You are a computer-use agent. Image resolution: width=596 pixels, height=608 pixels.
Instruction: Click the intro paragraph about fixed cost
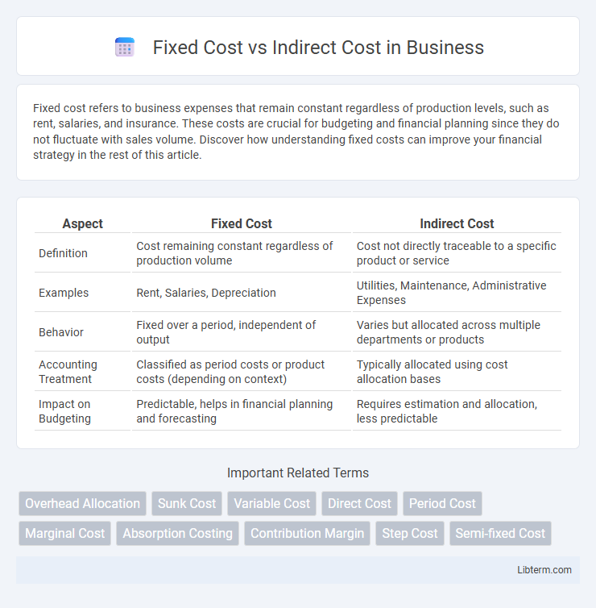(296, 131)
